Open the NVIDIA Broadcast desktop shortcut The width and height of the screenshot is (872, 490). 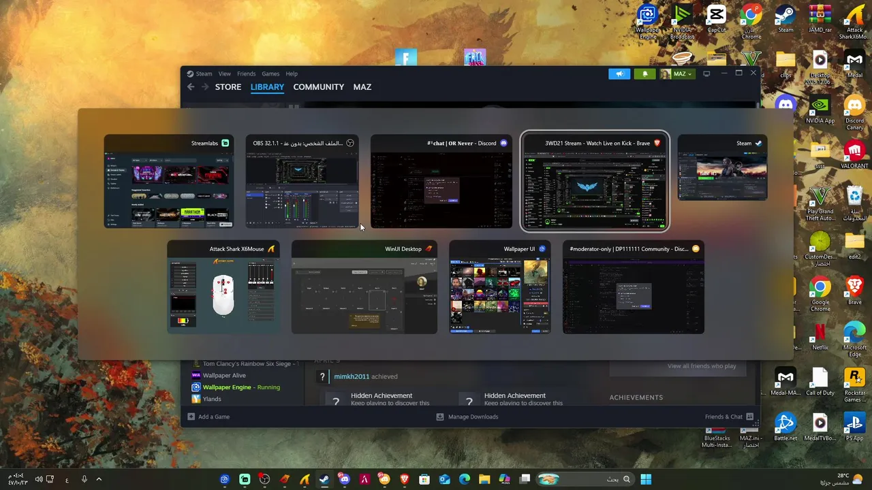(x=683, y=22)
